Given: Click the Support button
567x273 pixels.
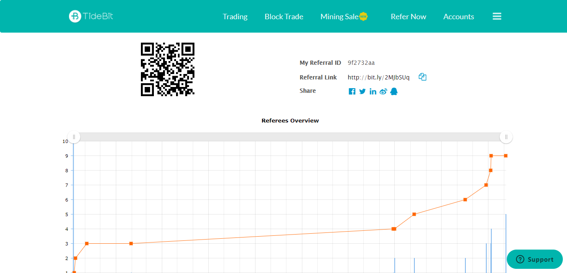Looking at the screenshot, I should [535, 259].
